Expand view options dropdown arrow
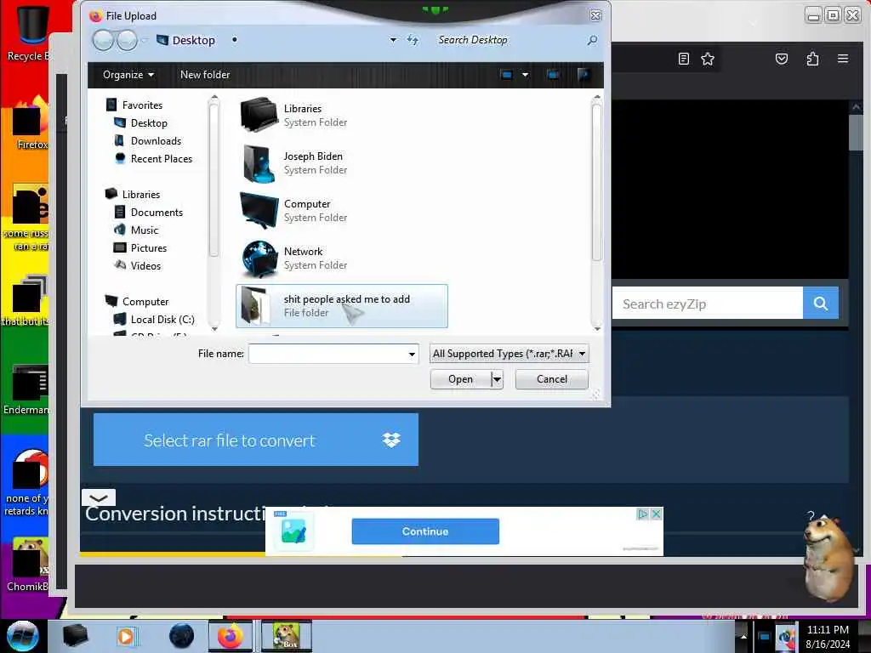871x653 pixels. pyautogui.click(x=525, y=75)
